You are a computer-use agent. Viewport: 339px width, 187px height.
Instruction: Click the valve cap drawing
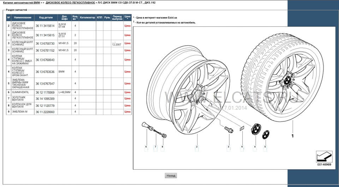pos(164,135)
